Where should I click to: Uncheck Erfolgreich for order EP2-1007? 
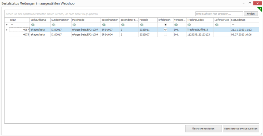pyautogui.click(x=165, y=30)
